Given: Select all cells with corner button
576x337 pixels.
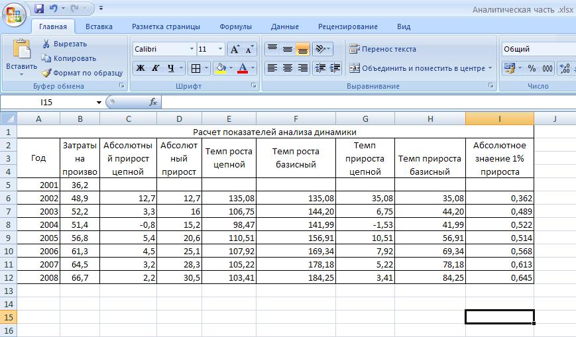Looking at the screenshot, I should coord(9,119).
